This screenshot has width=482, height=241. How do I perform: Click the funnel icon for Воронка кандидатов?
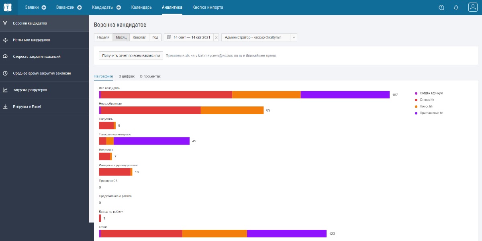pyautogui.click(x=5, y=23)
